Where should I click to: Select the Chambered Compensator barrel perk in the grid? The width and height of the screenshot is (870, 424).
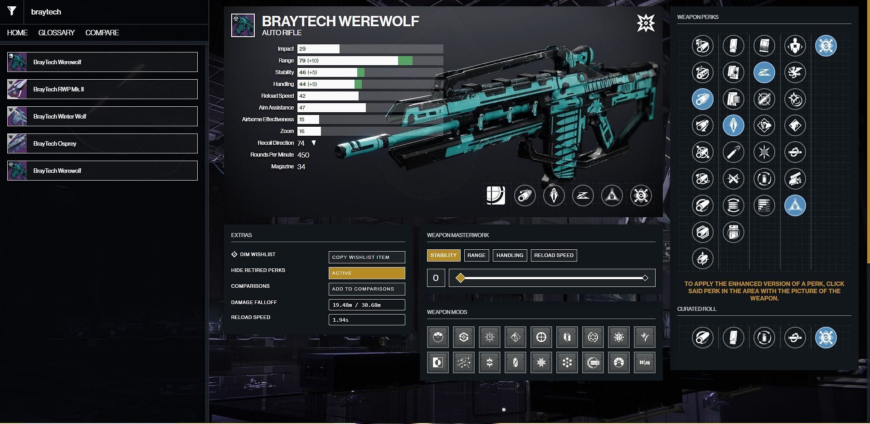pyautogui.click(x=703, y=72)
